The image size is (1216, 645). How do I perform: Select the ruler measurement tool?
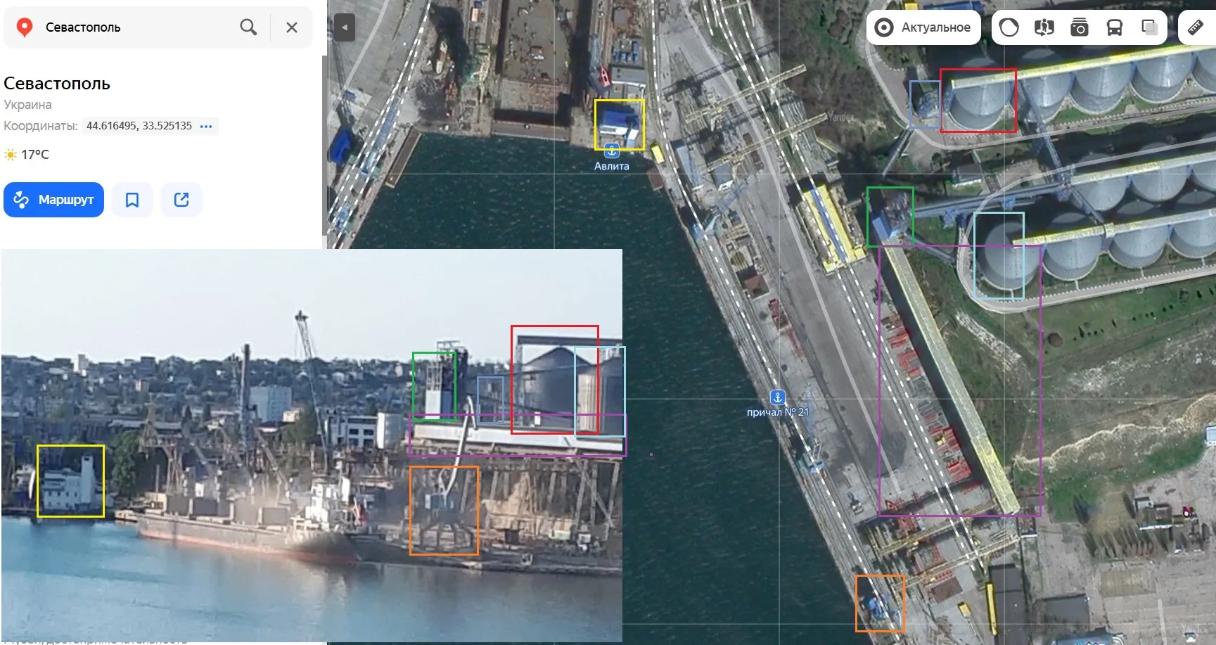point(1196,27)
